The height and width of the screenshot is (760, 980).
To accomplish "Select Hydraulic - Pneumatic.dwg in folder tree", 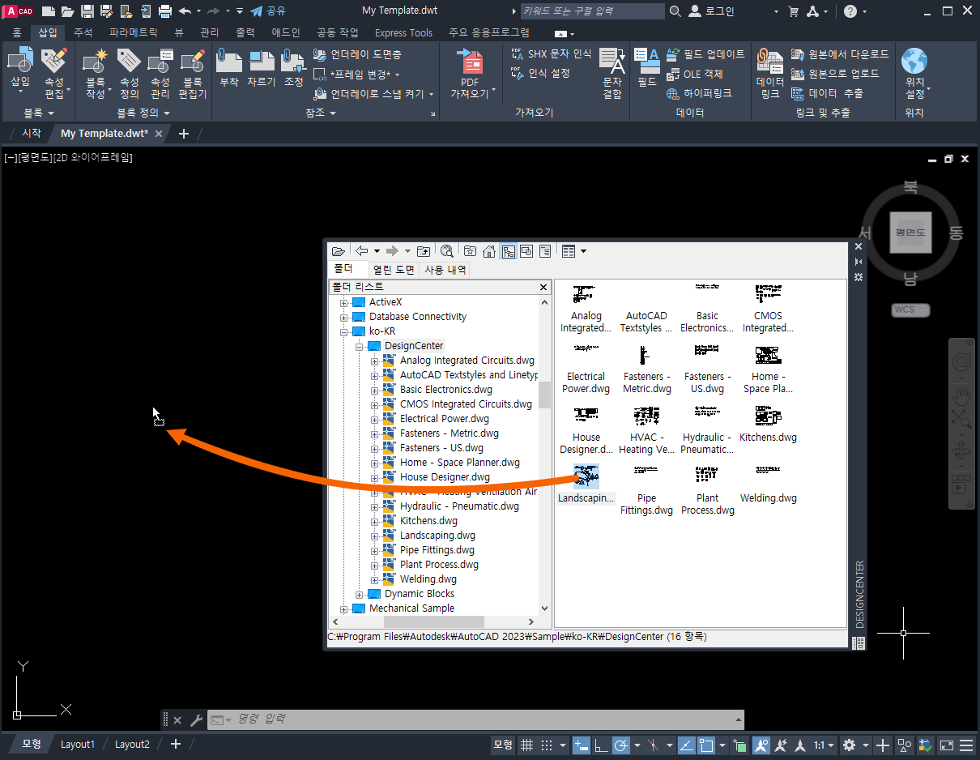I will [459, 506].
